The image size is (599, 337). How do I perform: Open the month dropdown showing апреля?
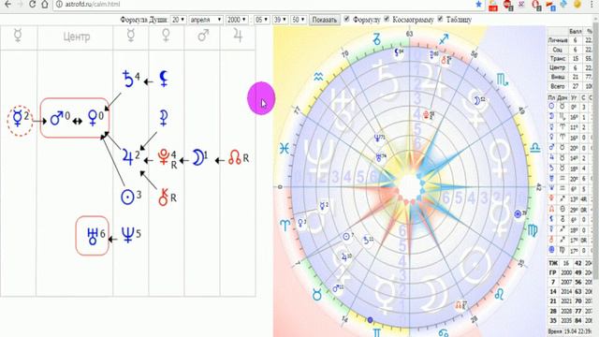click(206, 20)
